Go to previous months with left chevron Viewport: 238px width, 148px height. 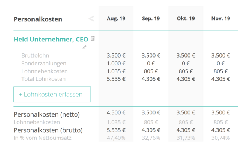[91, 19]
